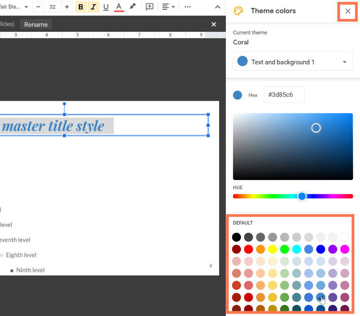Close the master editor bar
Image resolution: width=360 pixels, height=316 pixels.
tap(214, 24)
